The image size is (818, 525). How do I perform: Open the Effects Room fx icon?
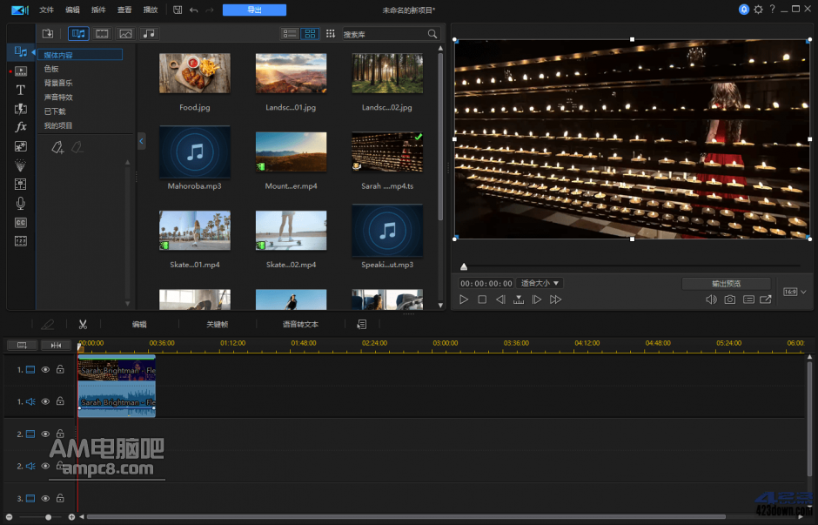[x=20, y=127]
